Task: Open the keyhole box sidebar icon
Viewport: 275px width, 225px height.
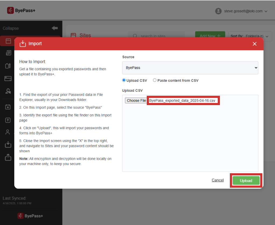Action: pyautogui.click(x=8, y=120)
